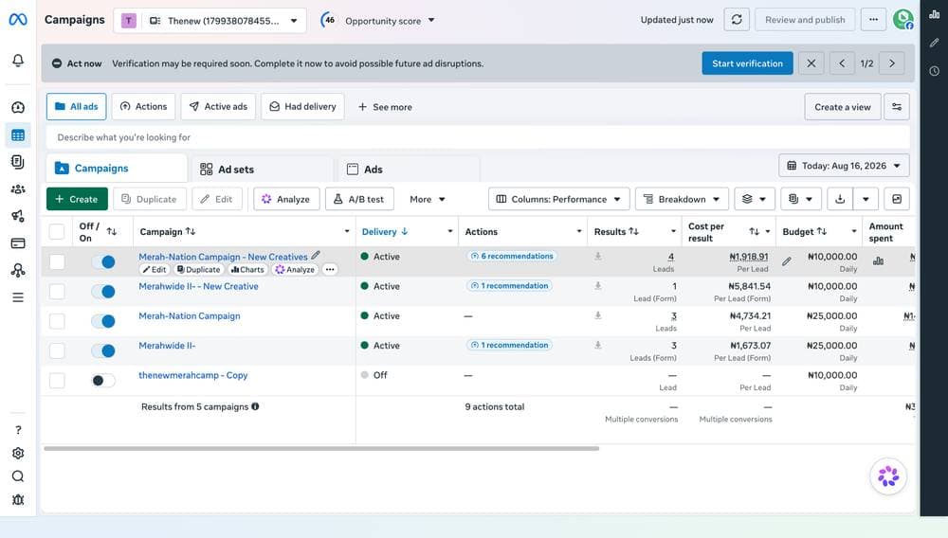
Task: Turn off Merahwide II- - New Creative toggle
Action: tap(103, 291)
